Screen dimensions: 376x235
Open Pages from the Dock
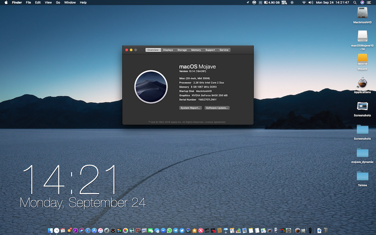[x=232, y=231]
